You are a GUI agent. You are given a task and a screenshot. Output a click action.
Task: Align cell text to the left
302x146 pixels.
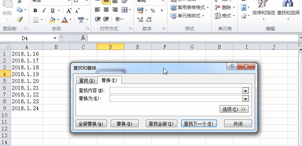pos(98,9)
